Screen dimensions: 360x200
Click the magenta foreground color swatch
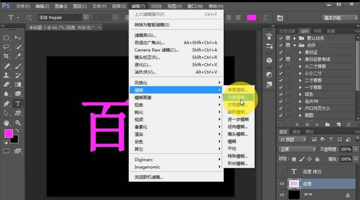[x=8, y=133]
